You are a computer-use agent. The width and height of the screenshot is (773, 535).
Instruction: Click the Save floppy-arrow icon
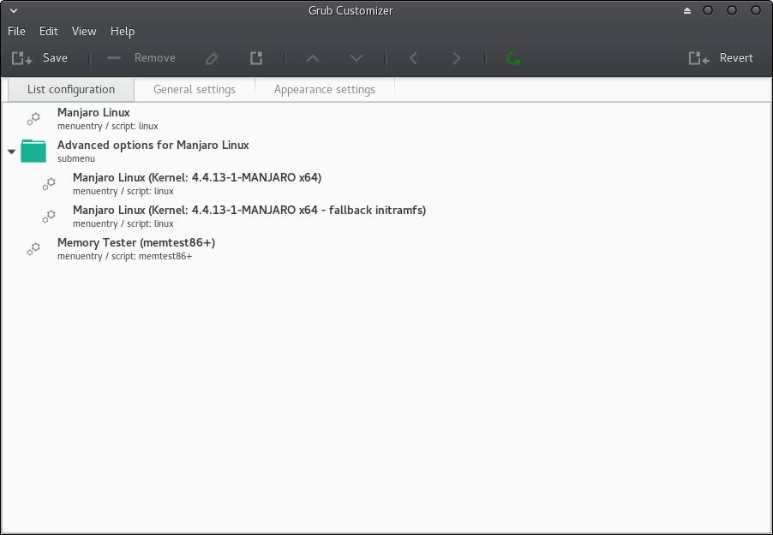click(x=21, y=58)
